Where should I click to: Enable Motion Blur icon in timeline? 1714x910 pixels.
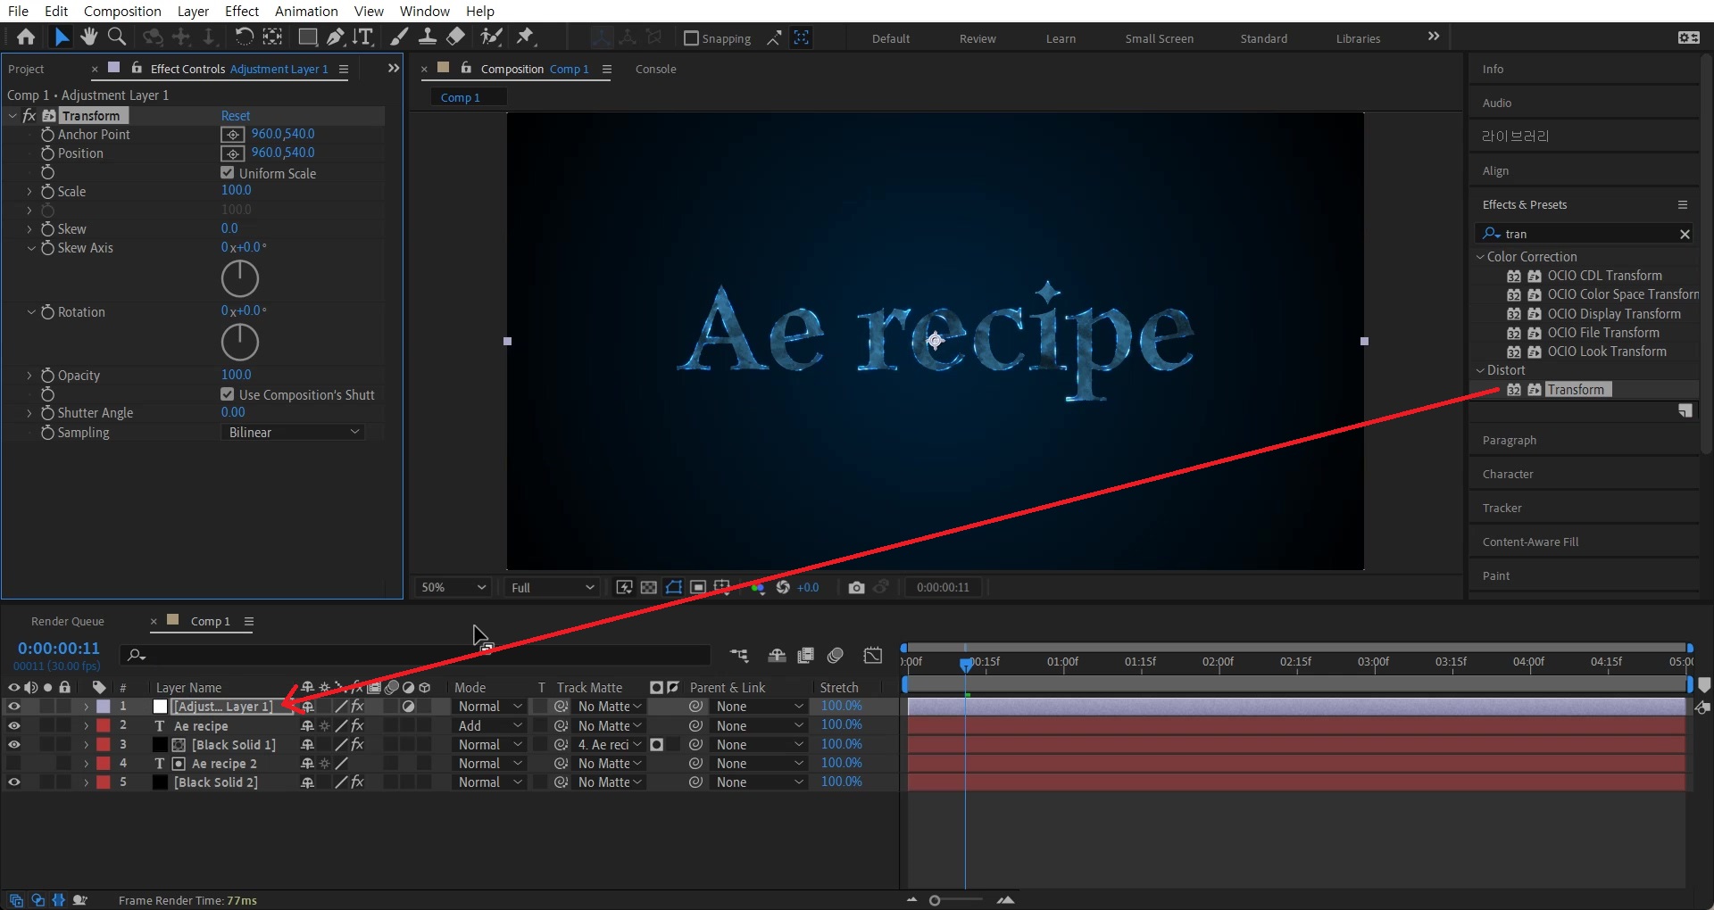[836, 656]
